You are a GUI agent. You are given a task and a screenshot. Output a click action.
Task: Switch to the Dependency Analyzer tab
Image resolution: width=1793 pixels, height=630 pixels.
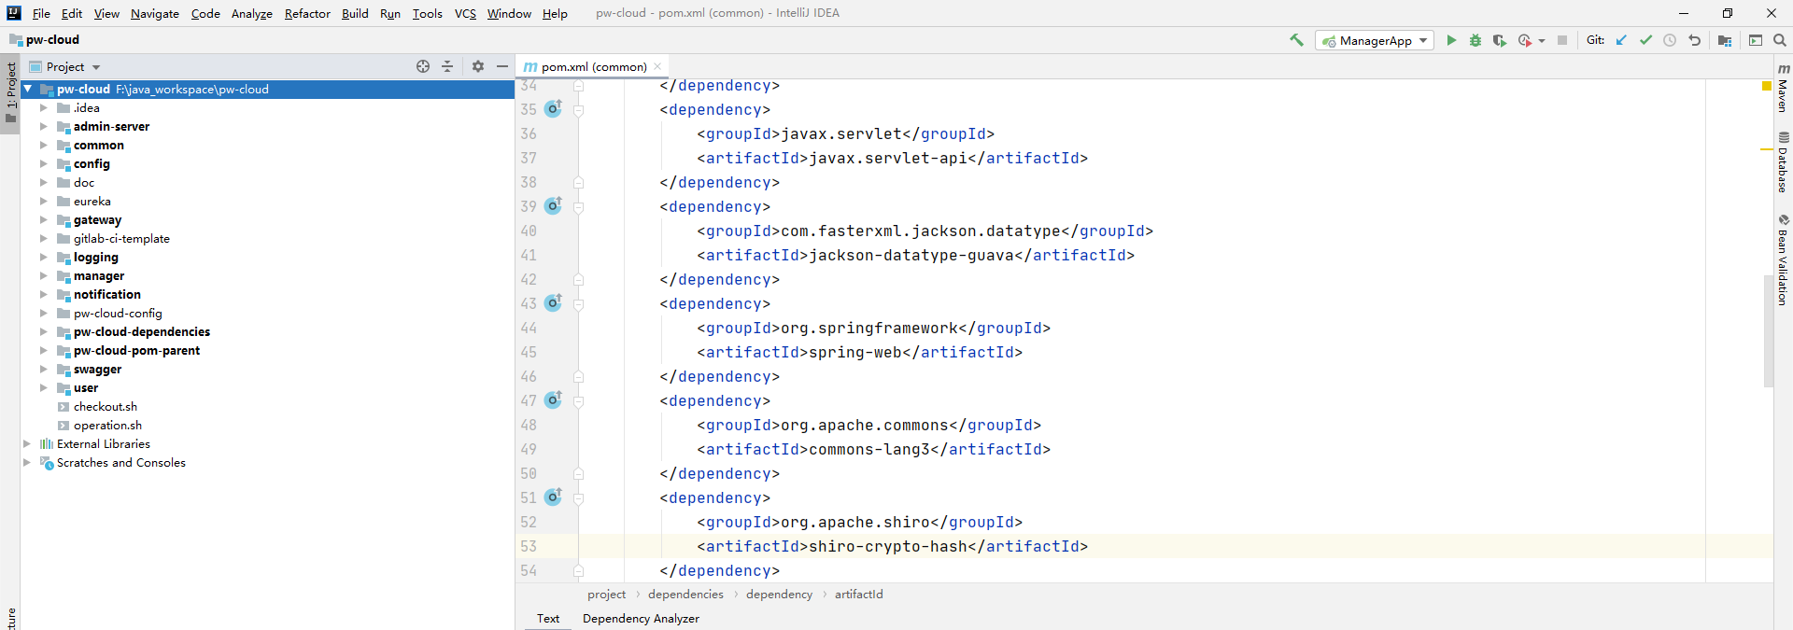[x=641, y=618]
